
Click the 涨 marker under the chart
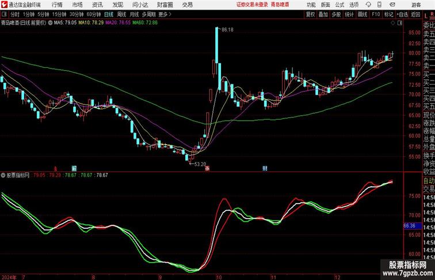(x=207, y=168)
